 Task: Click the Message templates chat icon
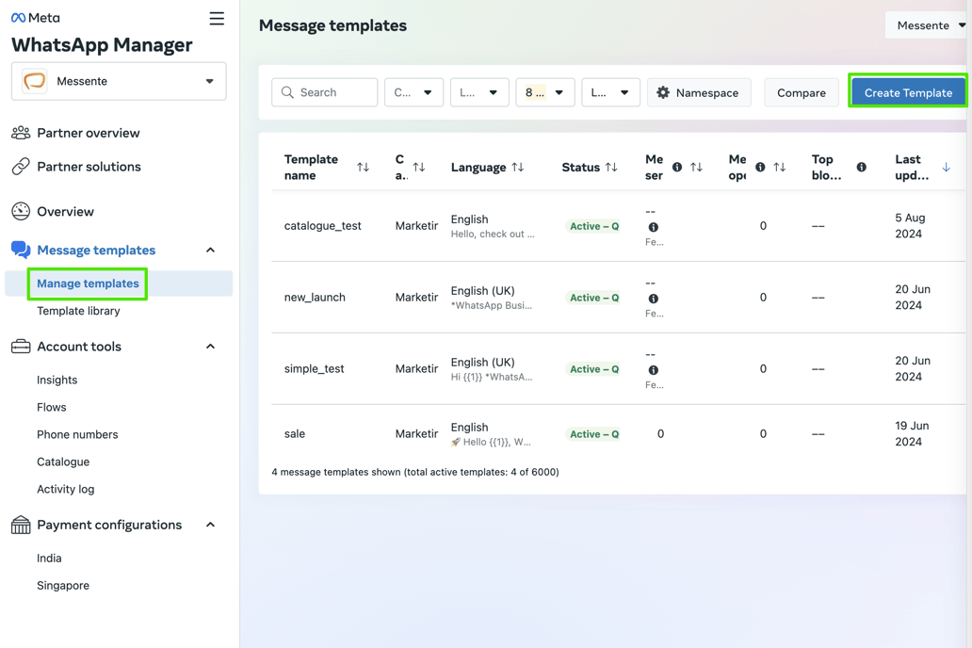click(x=21, y=250)
